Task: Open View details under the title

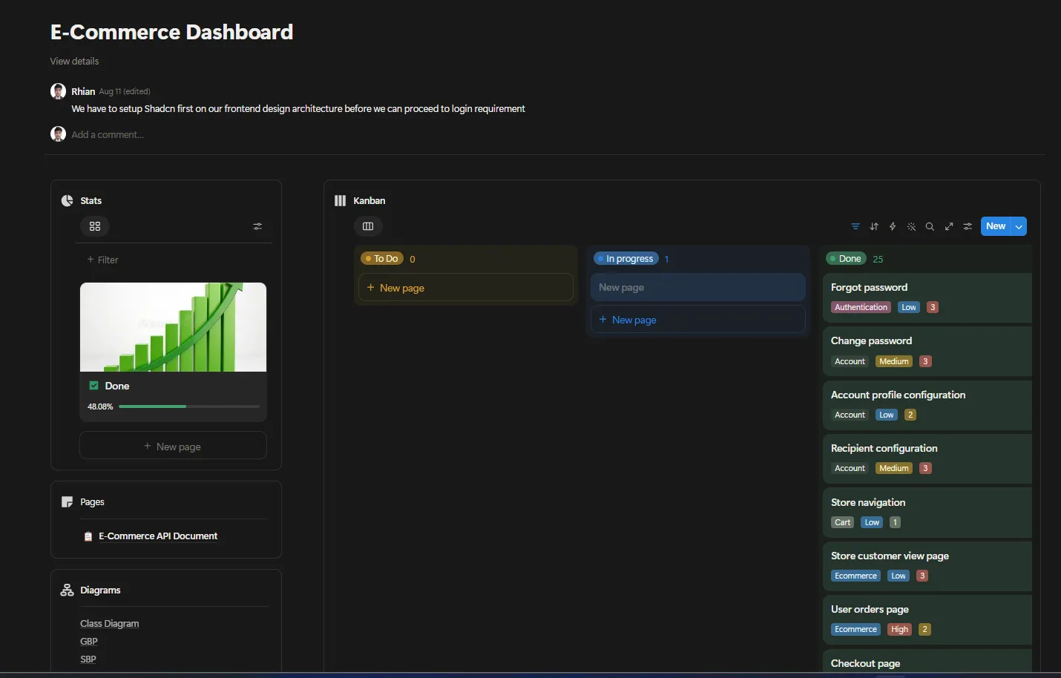Action: tap(74, 61)
